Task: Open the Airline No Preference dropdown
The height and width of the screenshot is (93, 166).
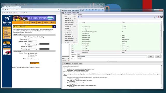Action: pos(33,59)
